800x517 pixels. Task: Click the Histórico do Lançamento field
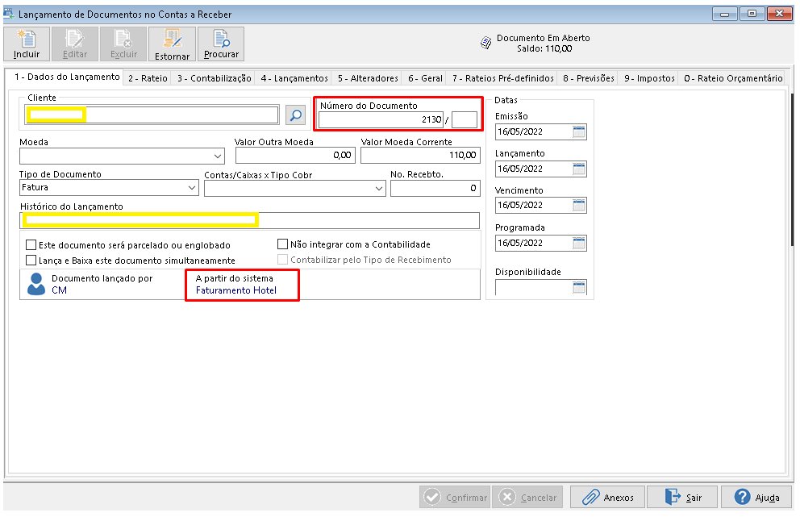[249, 220]
